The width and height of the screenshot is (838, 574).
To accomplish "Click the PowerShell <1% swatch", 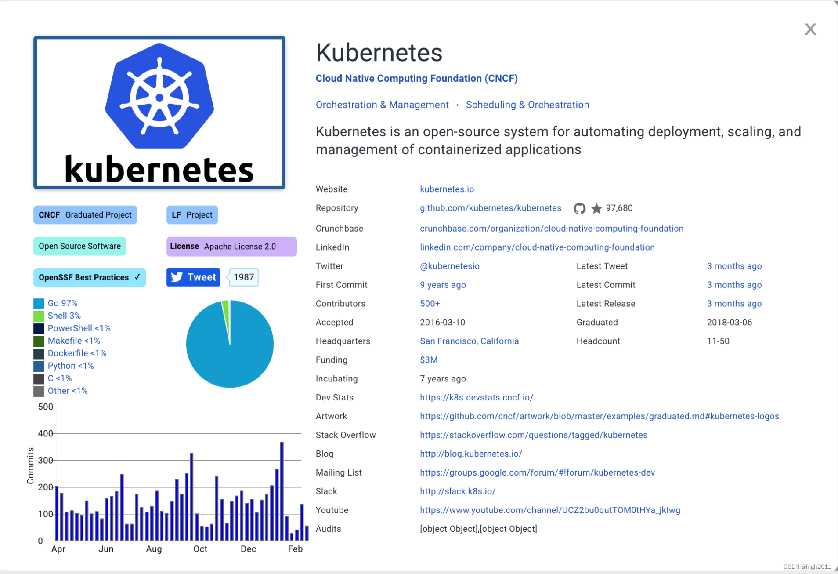I will [x=39, y=329].
